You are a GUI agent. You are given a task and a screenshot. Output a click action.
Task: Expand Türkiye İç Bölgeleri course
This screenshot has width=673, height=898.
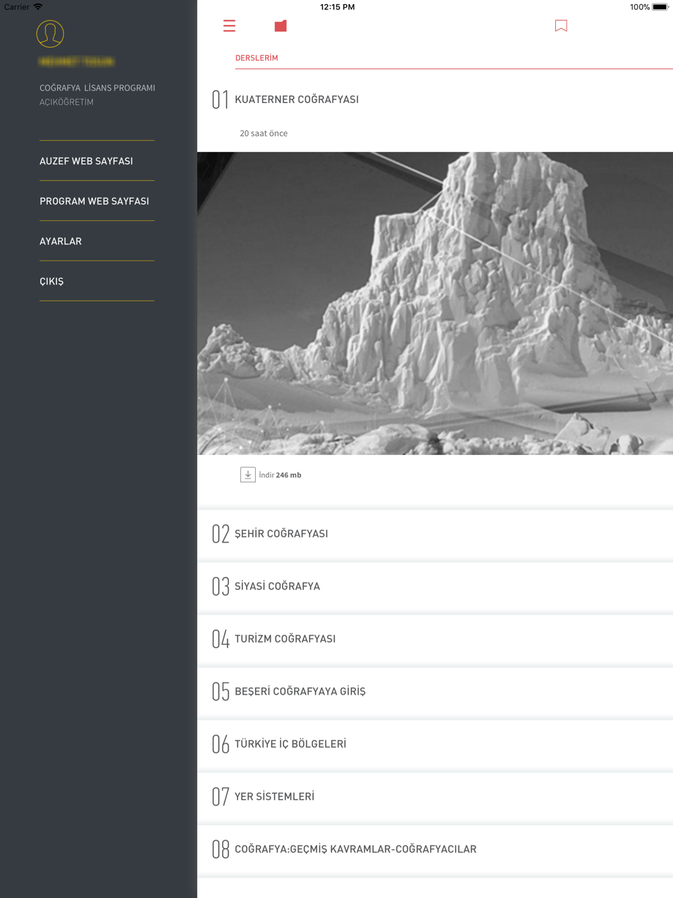coord(290,744)
